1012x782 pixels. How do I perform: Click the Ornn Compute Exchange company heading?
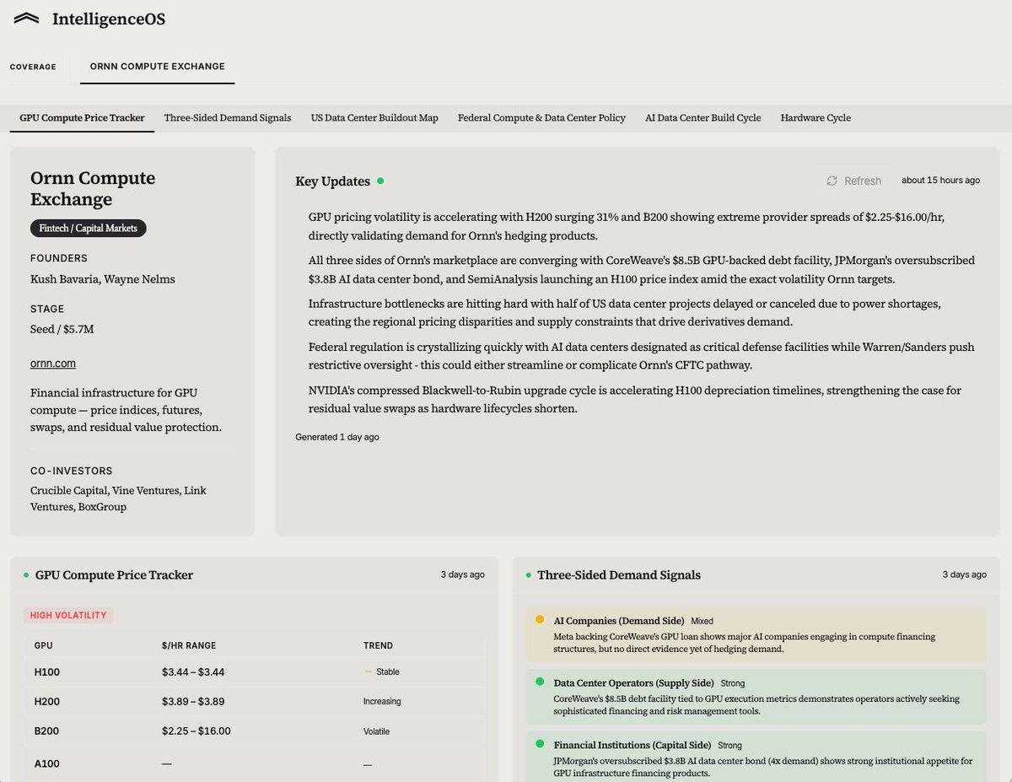click(93, 189)
